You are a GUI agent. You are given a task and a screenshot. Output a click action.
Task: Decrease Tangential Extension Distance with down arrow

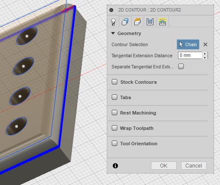[x=205, y=58]
